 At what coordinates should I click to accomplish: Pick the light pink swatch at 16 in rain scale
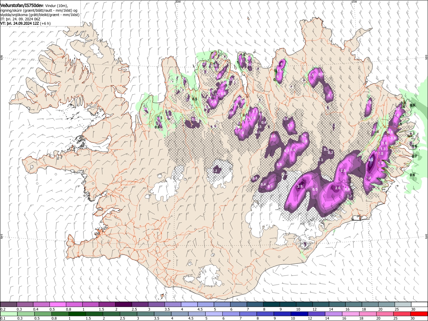351,314
